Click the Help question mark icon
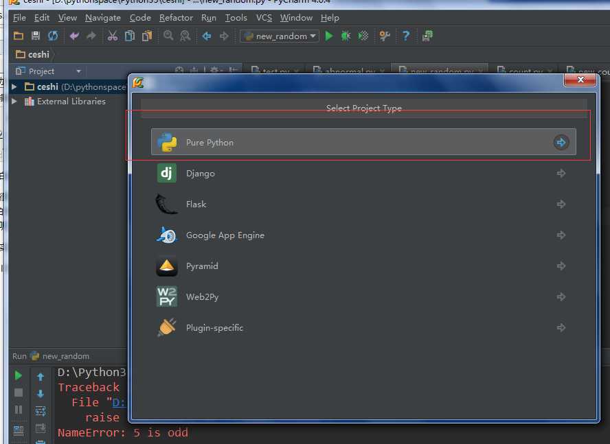Screen dimensions: 610x444 point(406,36)
